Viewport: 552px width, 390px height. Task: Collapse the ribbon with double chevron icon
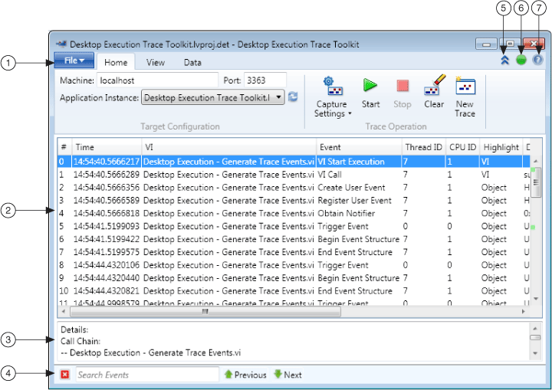(504, 60)
